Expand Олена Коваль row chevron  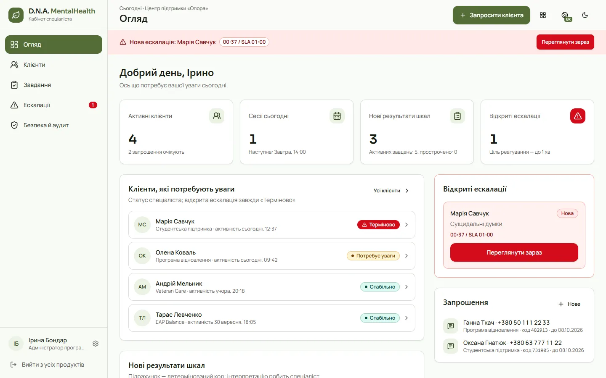(x=407, y=256)
